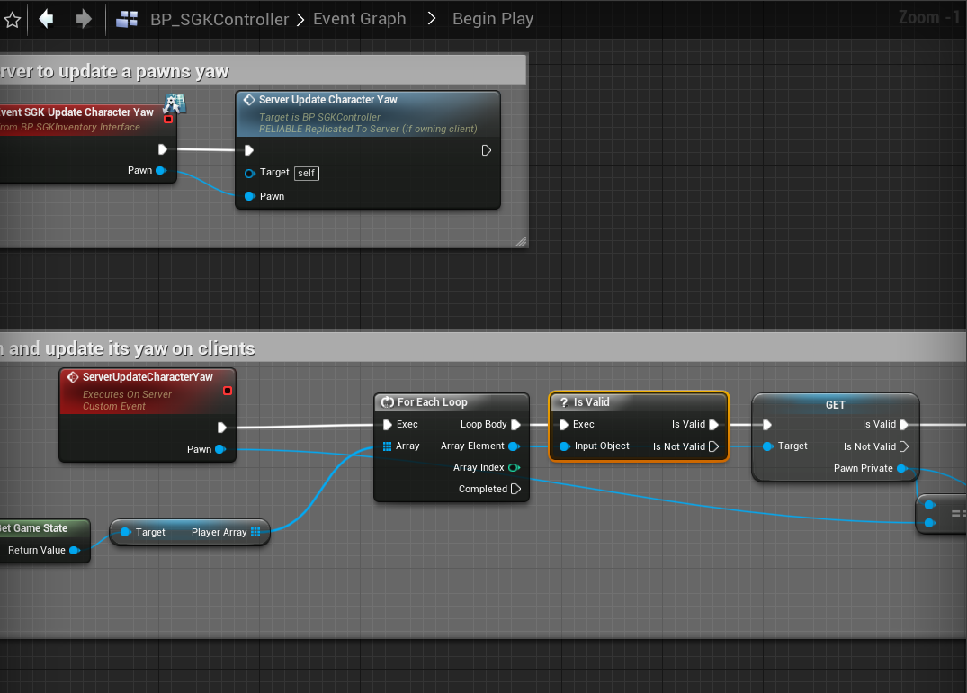Click the For Each Loop Completed pin
Viewport: 967px width, 693px height.
(515, 490)
